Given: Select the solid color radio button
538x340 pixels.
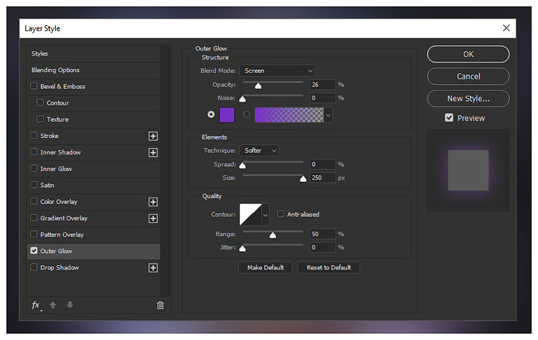Looking at the screenshot, I should (211, 114).
